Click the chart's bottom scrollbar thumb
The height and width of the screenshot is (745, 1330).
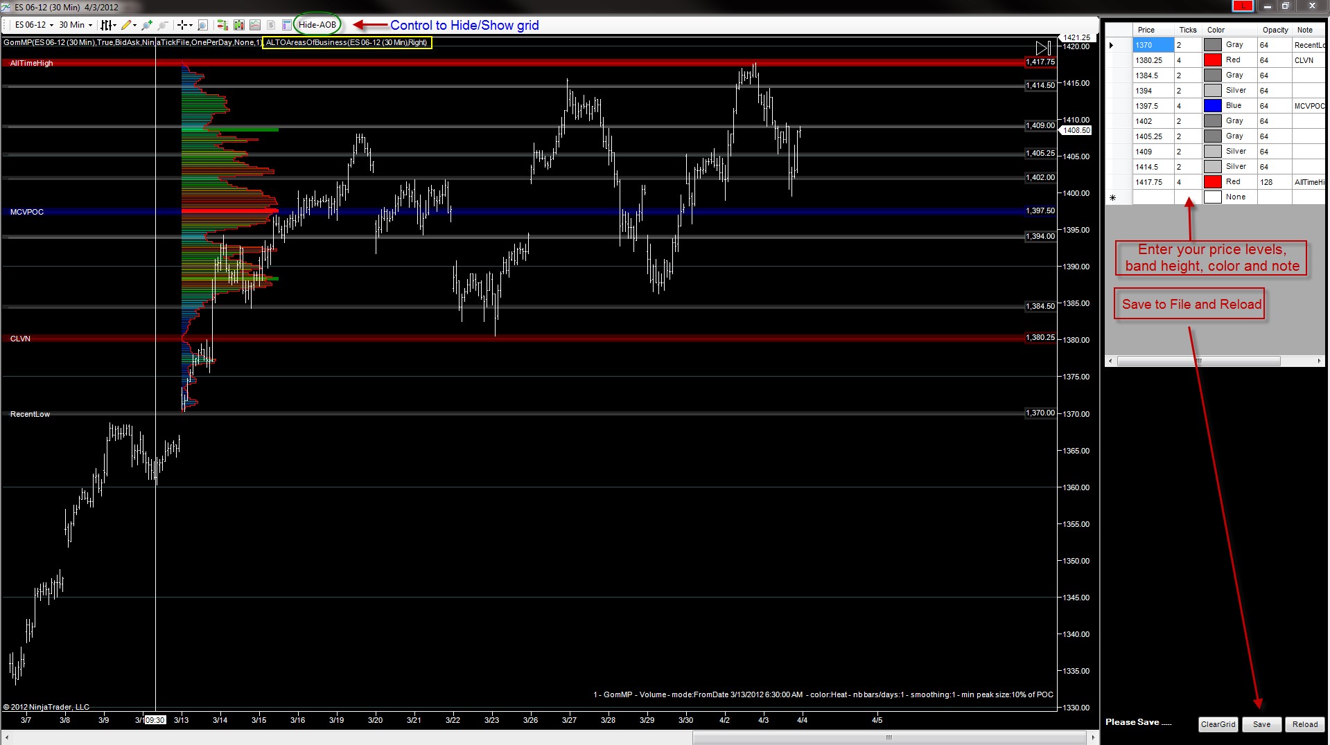point(889,737)
